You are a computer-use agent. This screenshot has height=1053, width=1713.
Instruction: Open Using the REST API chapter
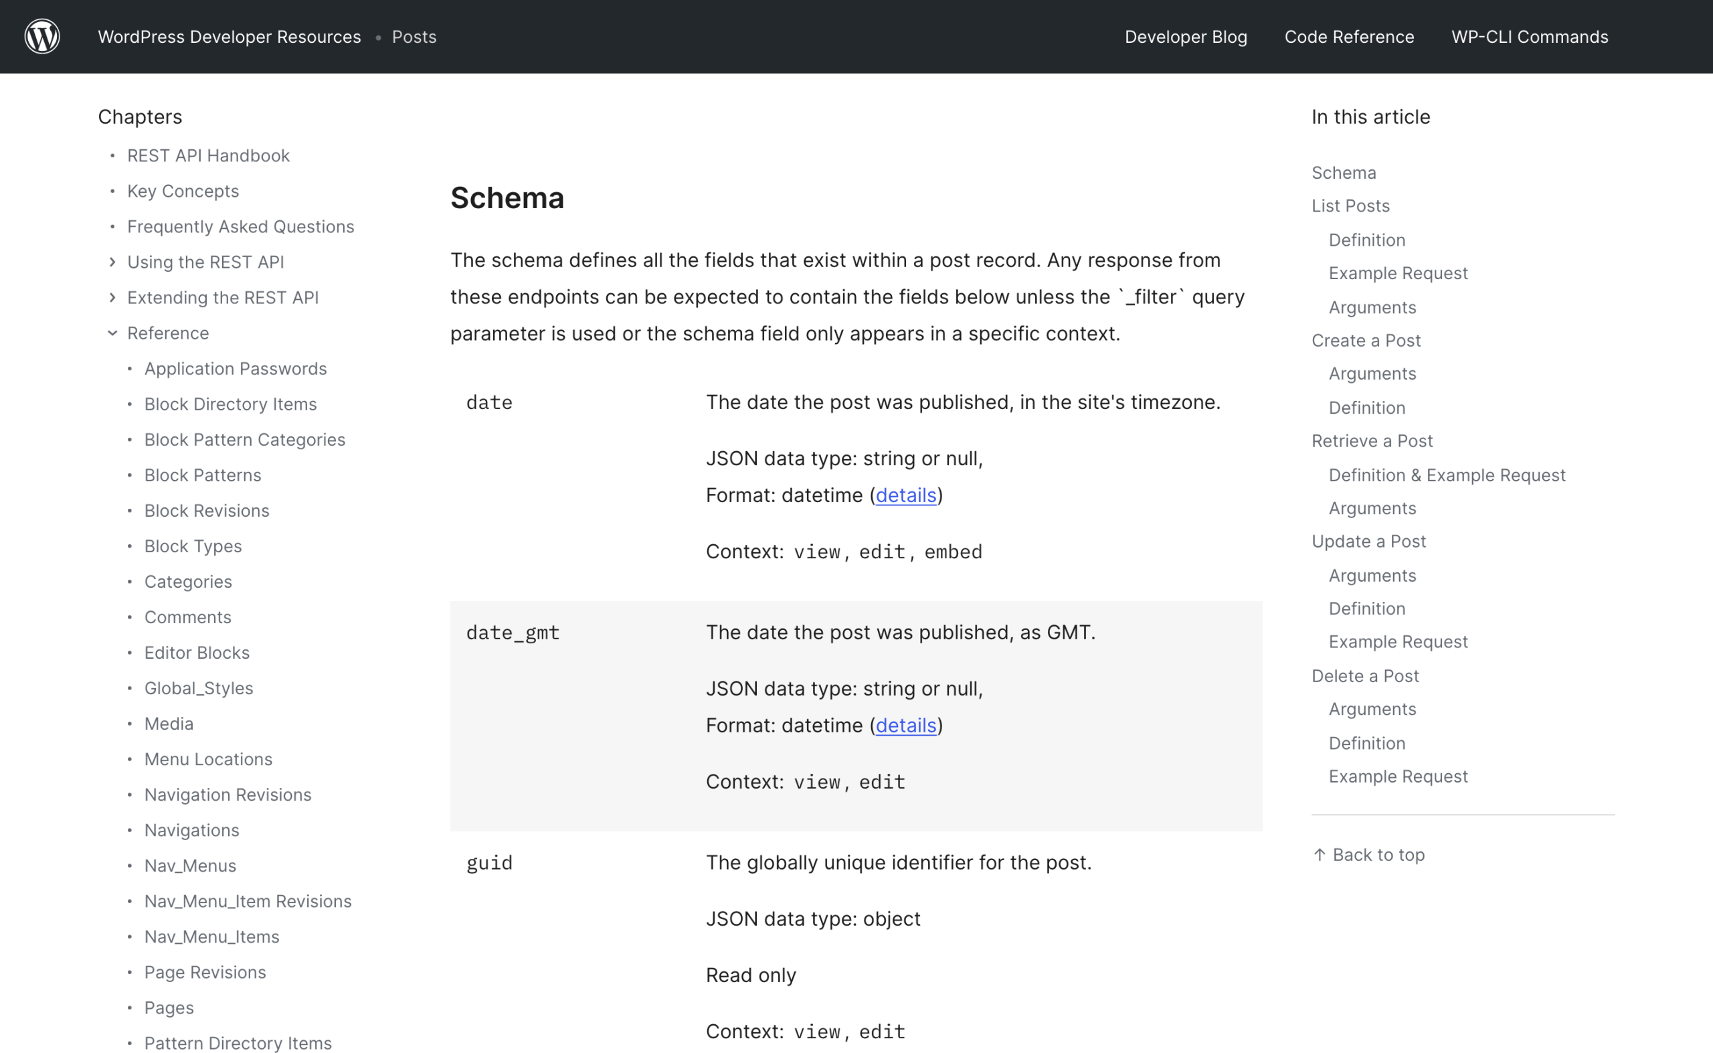click(x=205, y=262)
